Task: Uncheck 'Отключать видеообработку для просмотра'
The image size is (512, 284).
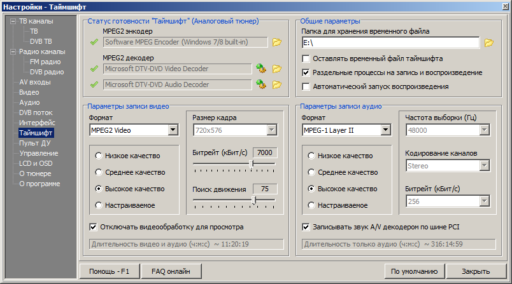Action: click(94, 227)
